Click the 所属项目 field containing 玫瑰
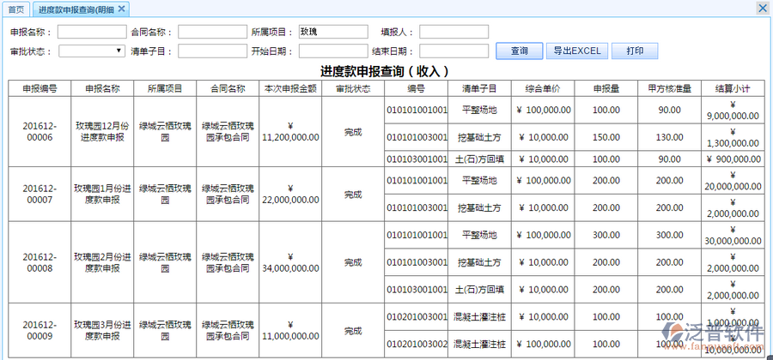This screenshot has height=360, width=773. click(332, 32)
